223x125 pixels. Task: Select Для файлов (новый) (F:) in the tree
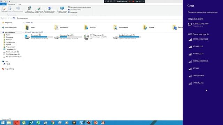13,57
